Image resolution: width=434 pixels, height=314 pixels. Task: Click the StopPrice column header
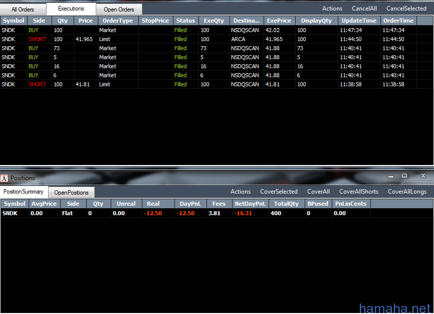(x=155, y=21)
